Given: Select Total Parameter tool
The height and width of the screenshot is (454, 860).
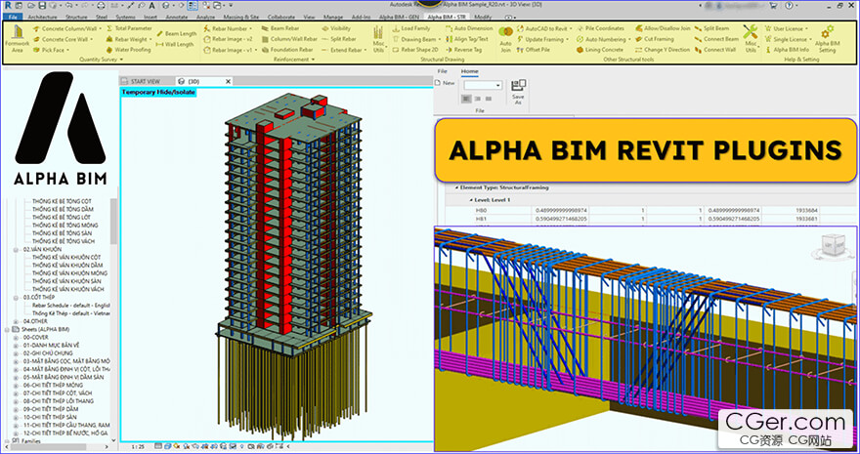Looking at the screenshot, I should point(129,28).
